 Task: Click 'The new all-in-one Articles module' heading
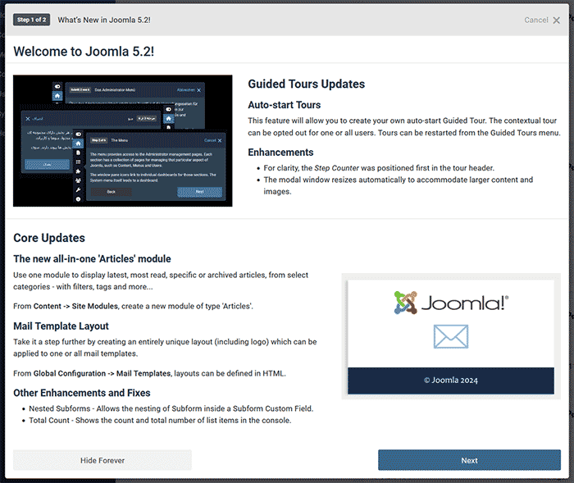click(x=92, y=259)
